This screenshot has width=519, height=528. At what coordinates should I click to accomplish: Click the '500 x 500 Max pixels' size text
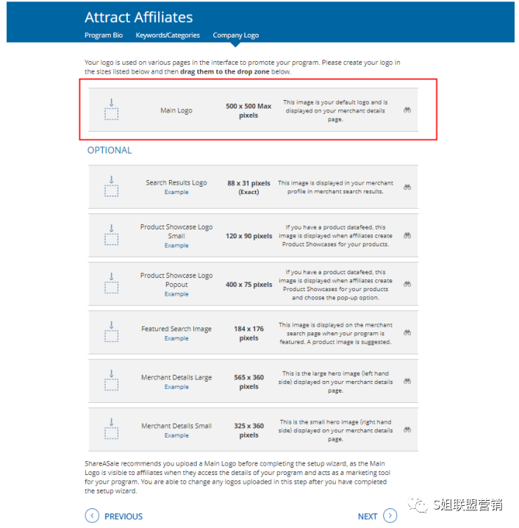coord(248,111)
